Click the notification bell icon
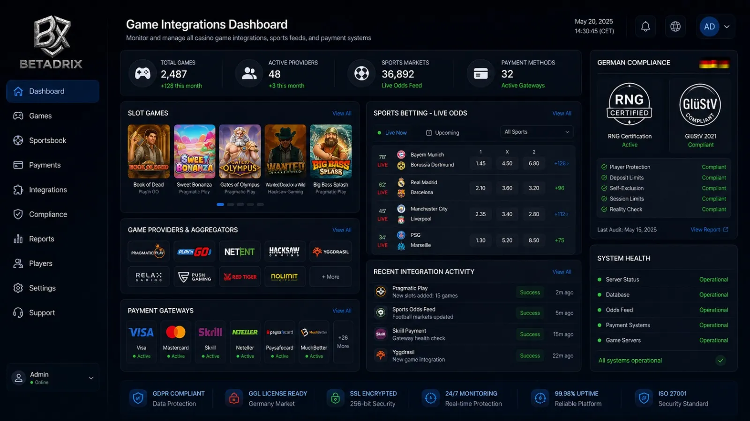This screenshot has width=750, height=421. pyautogui.click(x=645, y=27)
